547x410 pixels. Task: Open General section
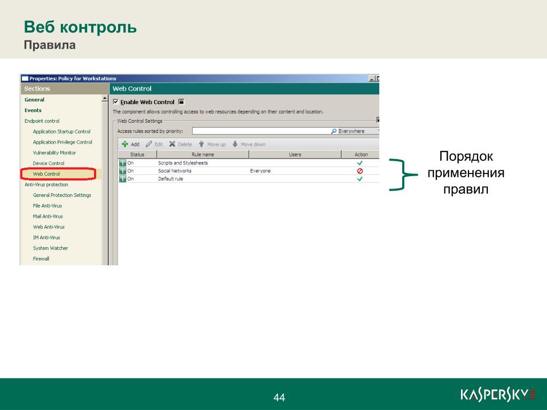[35, 100]
